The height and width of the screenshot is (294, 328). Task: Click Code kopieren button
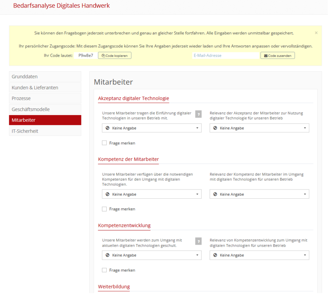(115, 56)
